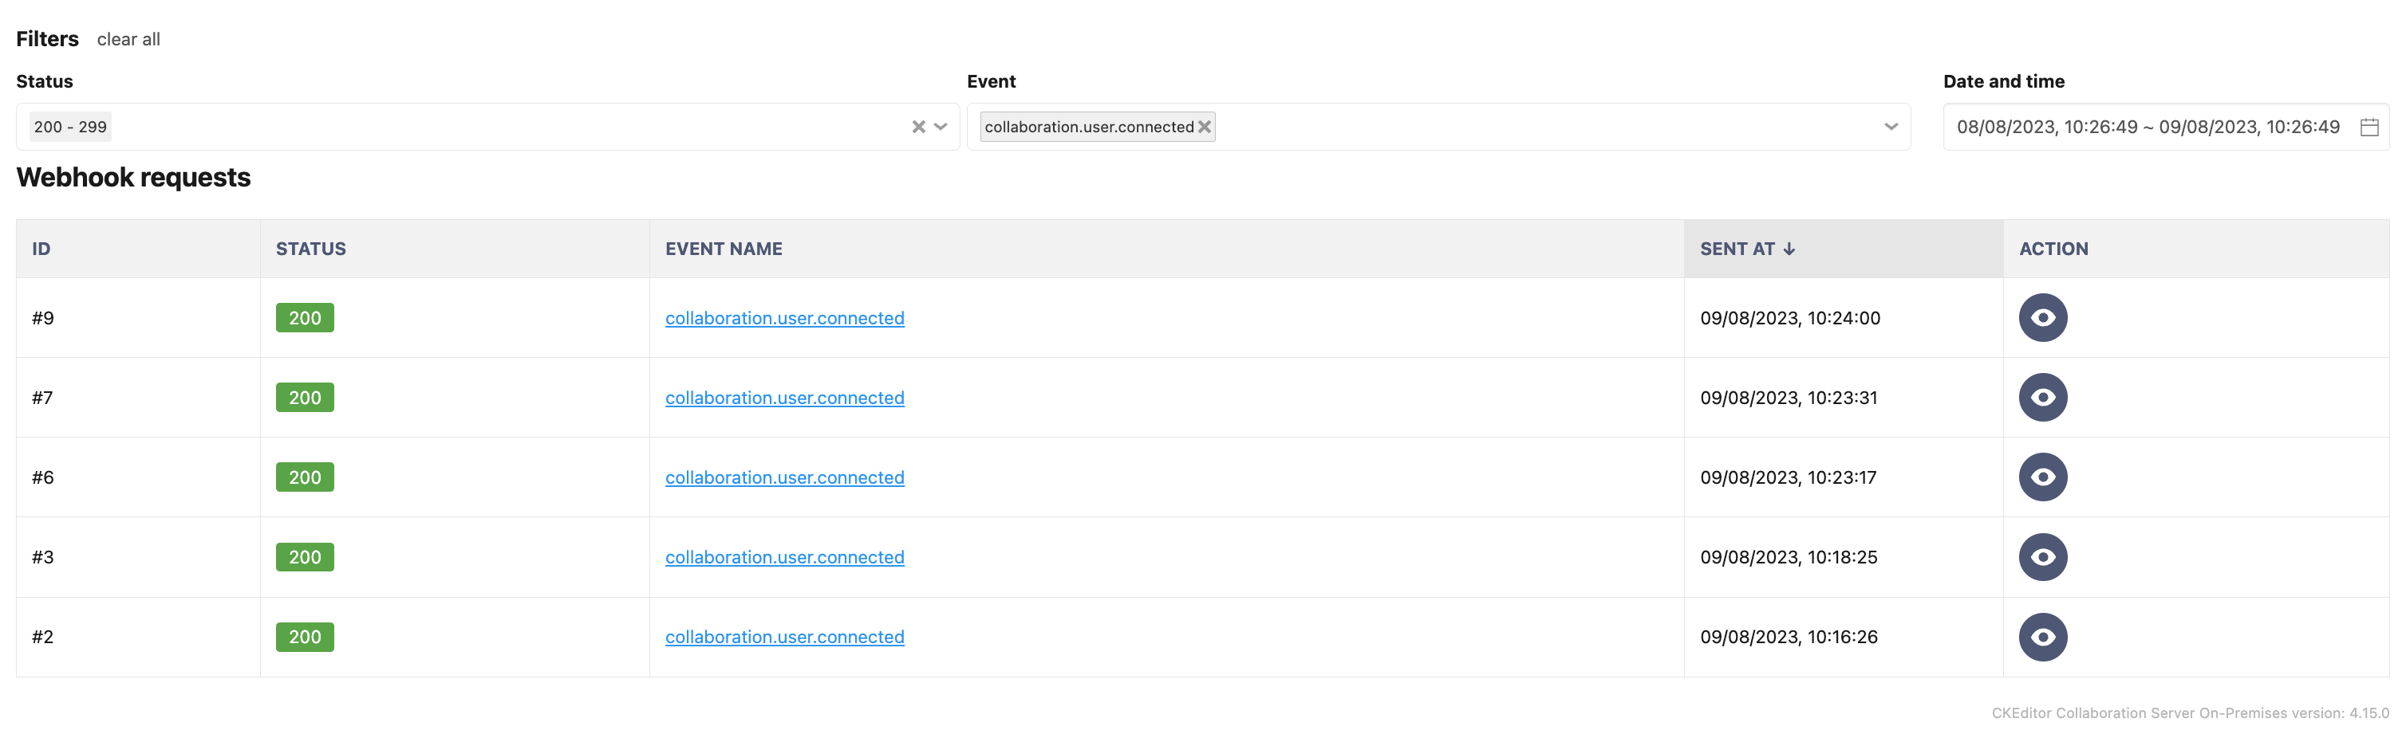
Task: View details of webhook request #9
Action: click(2043, 317)
